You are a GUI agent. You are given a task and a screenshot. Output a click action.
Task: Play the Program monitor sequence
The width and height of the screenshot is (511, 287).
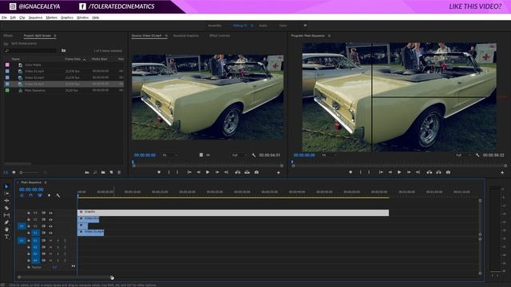point(399,172)
